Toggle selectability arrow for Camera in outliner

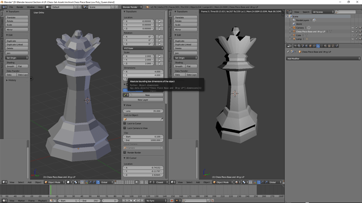tap(356, 28)
